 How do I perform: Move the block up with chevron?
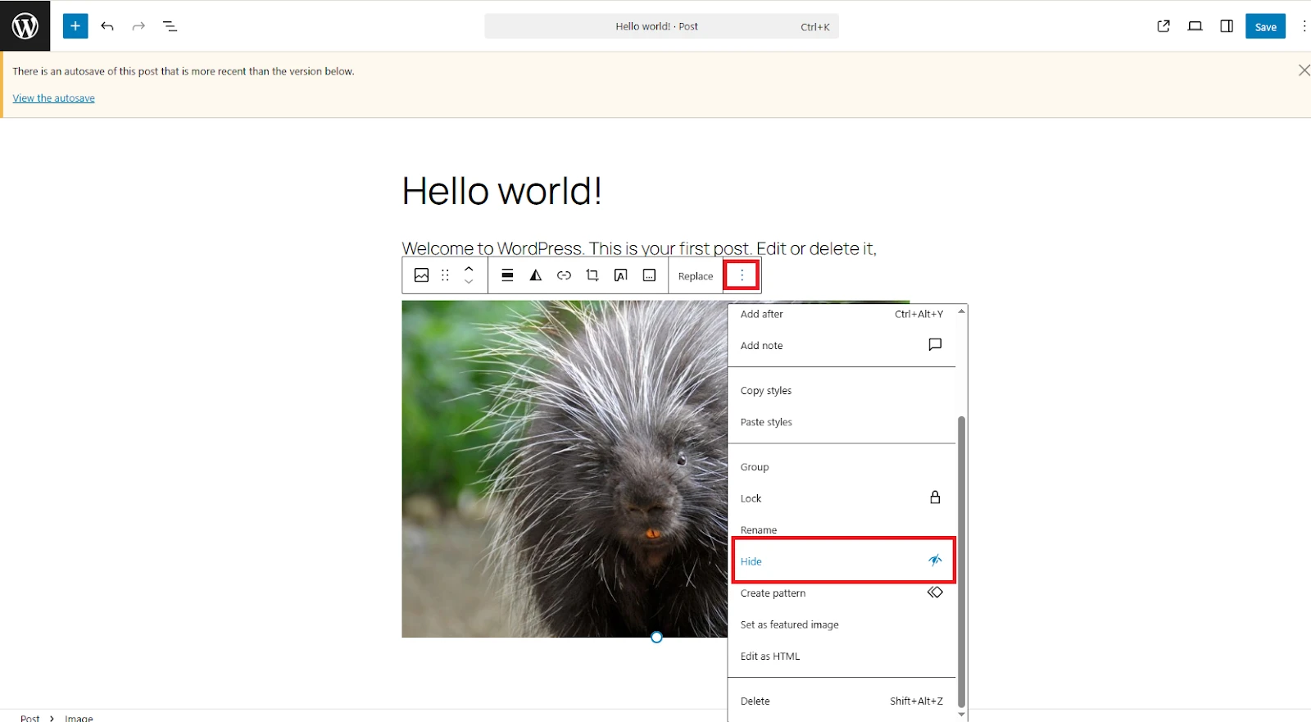coord(469,269)
